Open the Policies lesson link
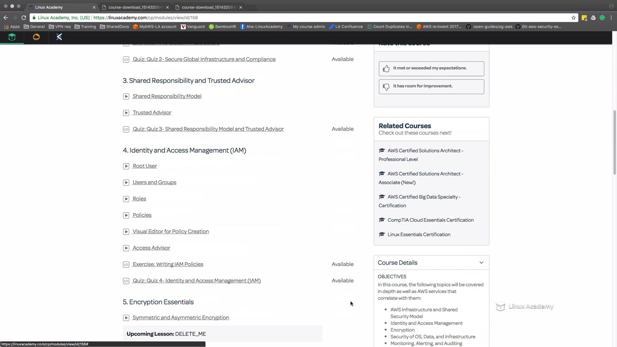Screen dimensions: 617x347 pyautogui.click(x=142, y=215)
